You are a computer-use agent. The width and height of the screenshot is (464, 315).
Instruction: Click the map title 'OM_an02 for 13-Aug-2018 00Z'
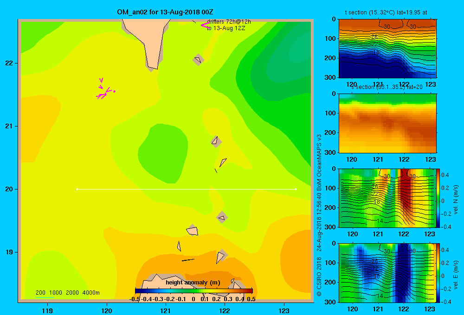pyautogui.click(x=165, y=12)
